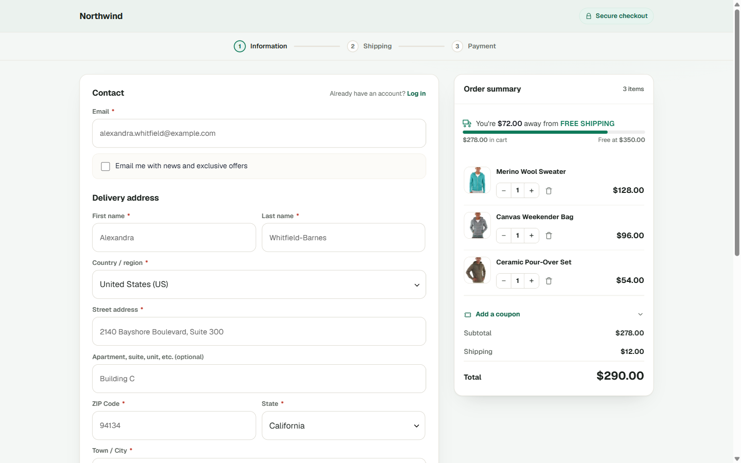The height and width of the screenshot is (463, 741).
Task: Click the Northwind store logo
Action: 101,16
